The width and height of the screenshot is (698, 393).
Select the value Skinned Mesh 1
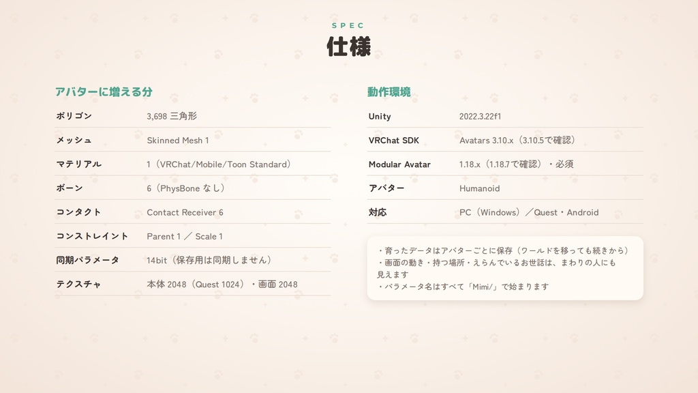(178, 141)
